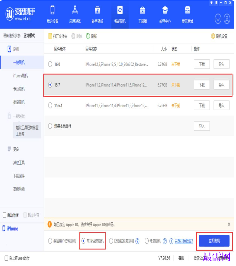The height and width of the screenshot is (266, 236).
Task: Close the Apple ID warning banner
Action: pyautogui.click(x=229, y=224)
